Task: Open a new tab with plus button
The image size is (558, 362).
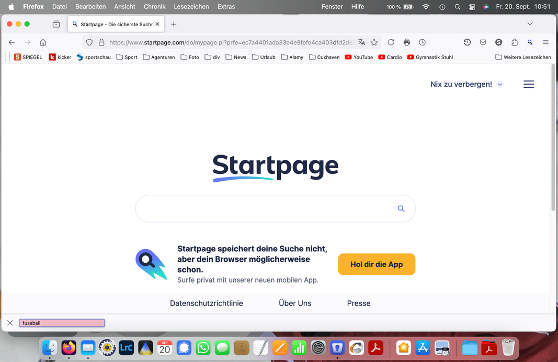Action: [x=174, y=24]
